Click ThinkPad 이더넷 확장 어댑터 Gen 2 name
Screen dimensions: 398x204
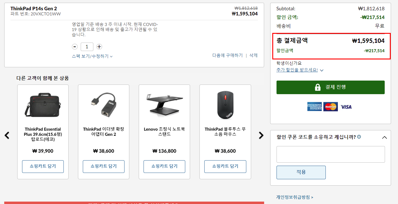[x=104, y=132]
